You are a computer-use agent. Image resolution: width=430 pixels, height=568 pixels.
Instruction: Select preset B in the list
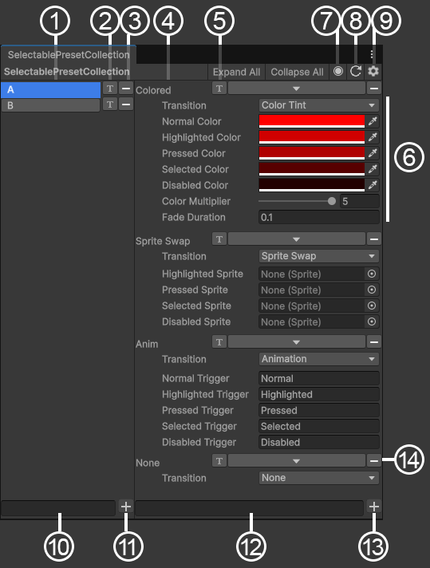click(x=51, y=105)
